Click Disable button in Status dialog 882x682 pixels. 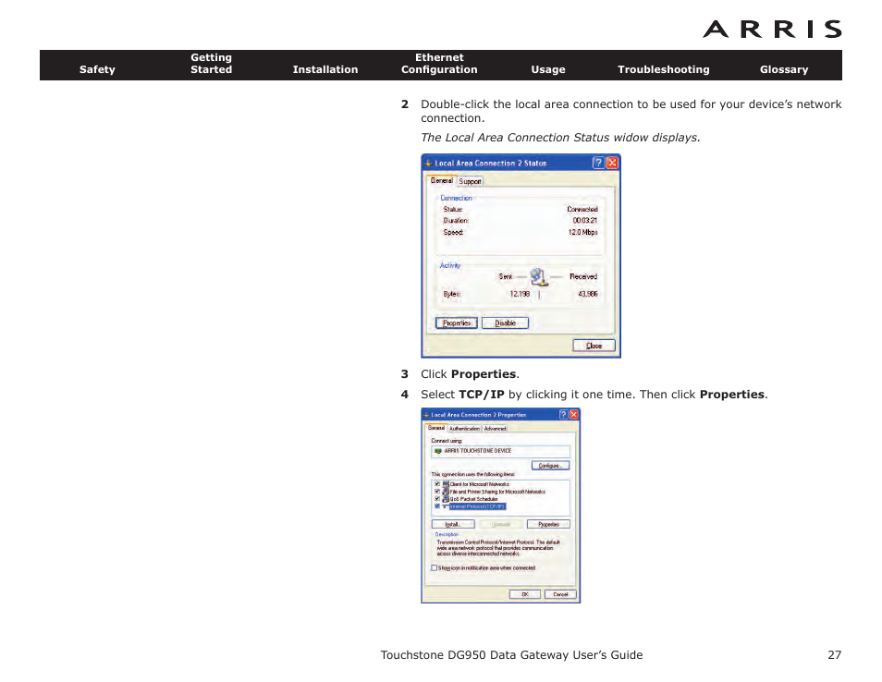tap(505, 323)
